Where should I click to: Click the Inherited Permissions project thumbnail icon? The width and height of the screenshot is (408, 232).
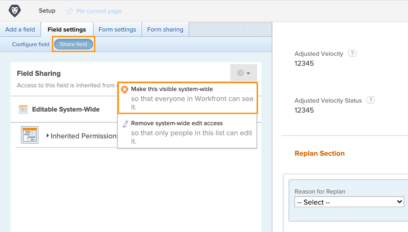coord(29,135)
